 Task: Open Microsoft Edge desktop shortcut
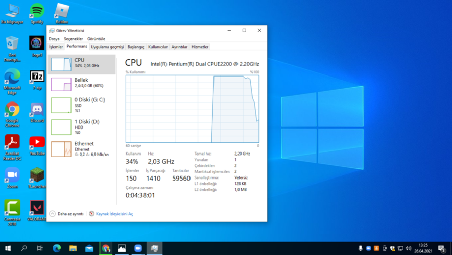(x=12, y=82)
